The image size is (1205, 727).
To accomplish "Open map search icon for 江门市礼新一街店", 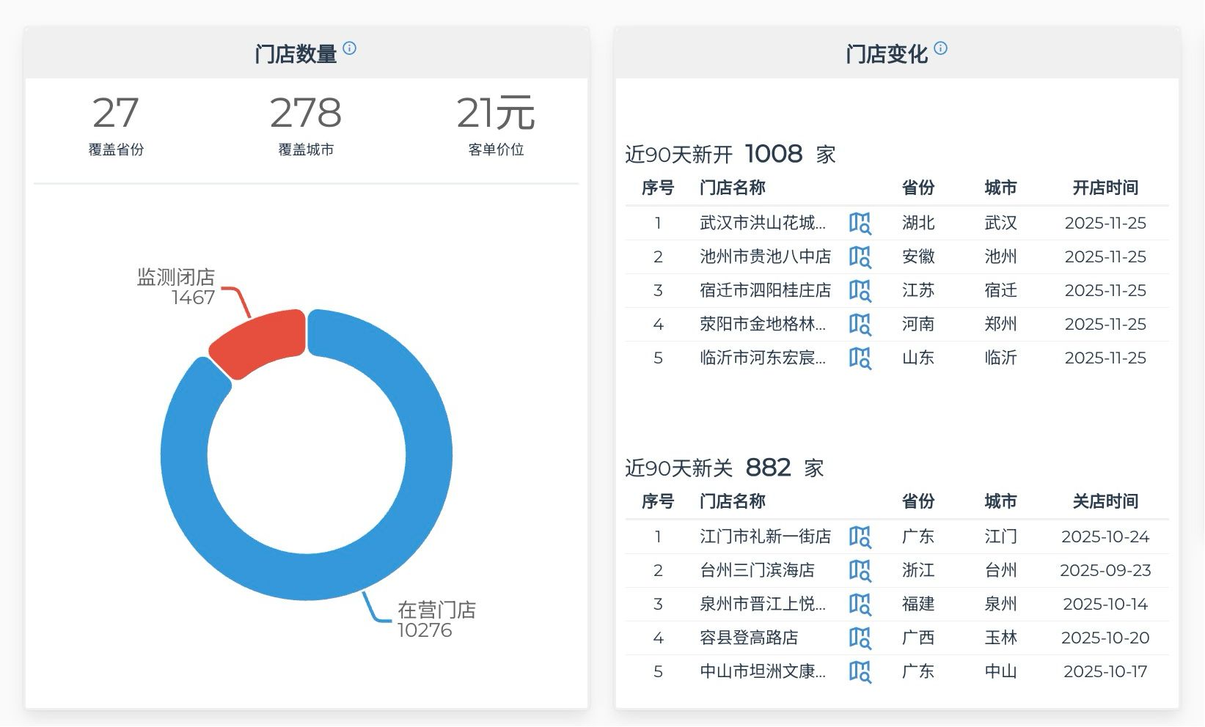I will [860, 537].
